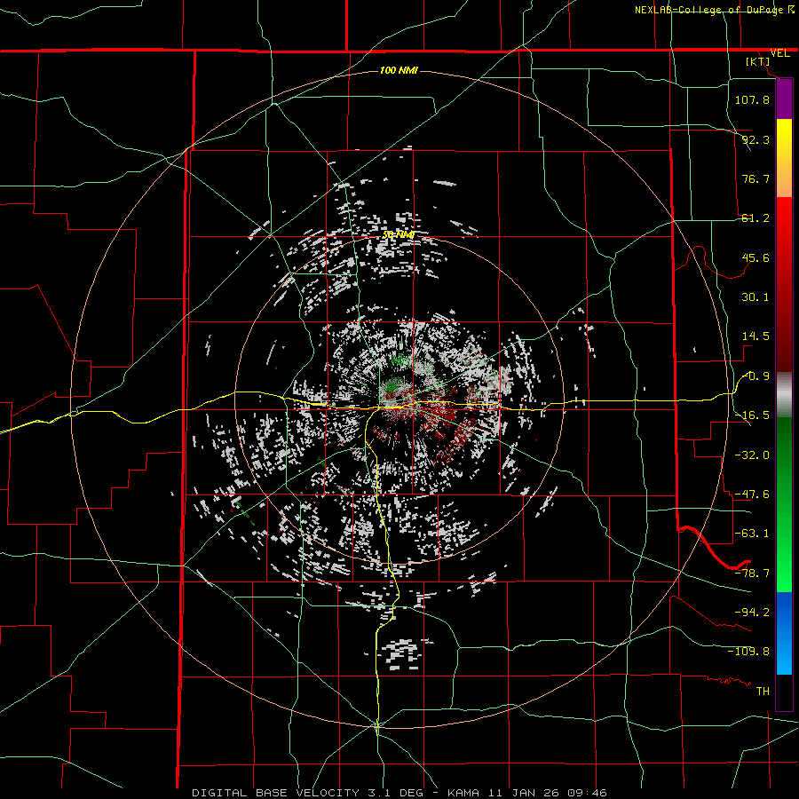Pick the green band on the color bar

[784, 504]
